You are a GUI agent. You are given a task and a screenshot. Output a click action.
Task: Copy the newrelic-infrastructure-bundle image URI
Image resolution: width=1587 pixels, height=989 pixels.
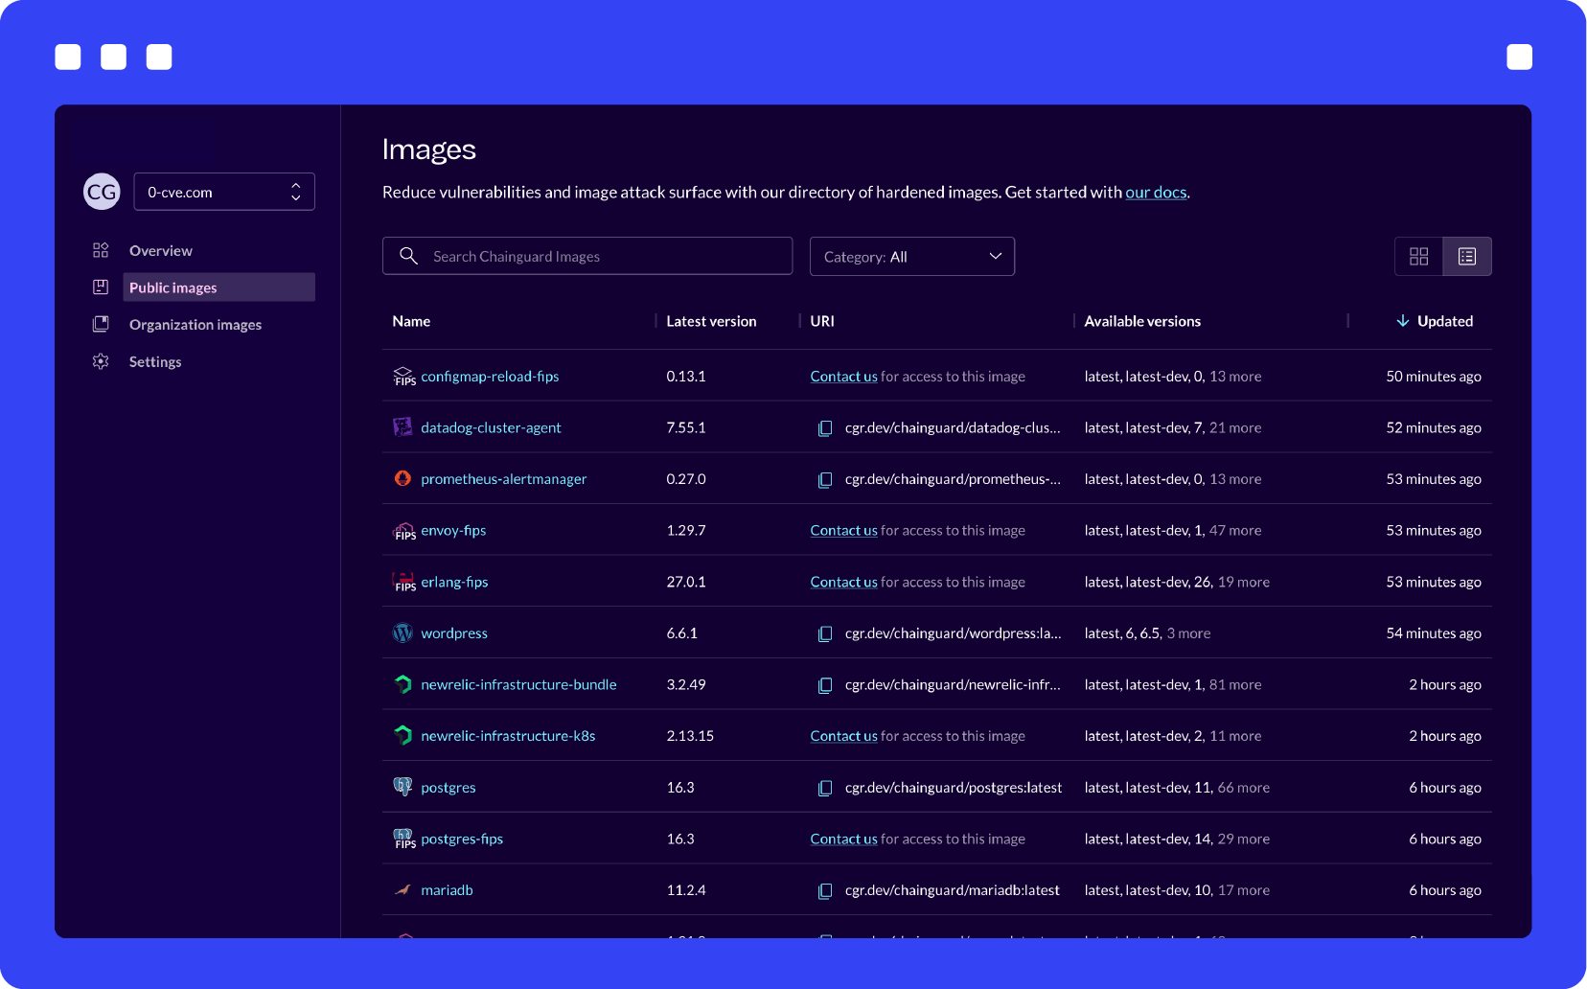825,685
